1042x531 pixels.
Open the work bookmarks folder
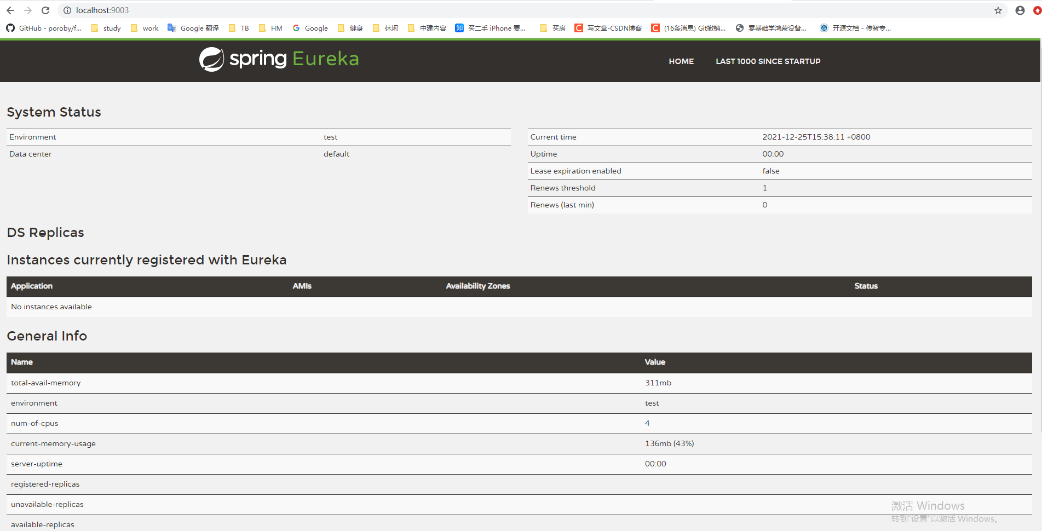[x=145, y=28]
